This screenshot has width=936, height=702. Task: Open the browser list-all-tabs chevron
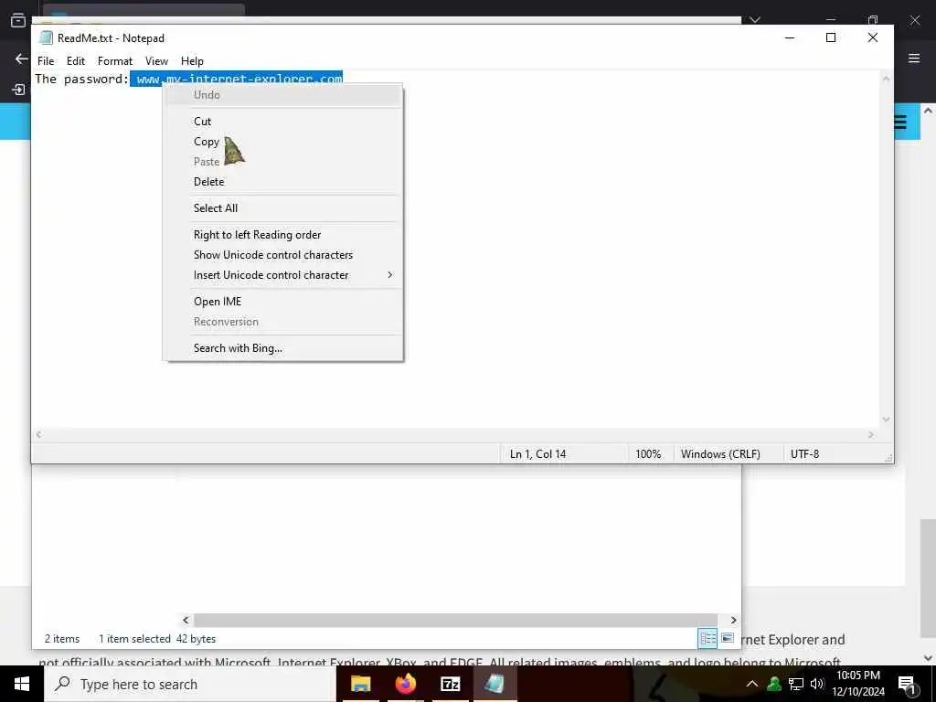(754, 20)
